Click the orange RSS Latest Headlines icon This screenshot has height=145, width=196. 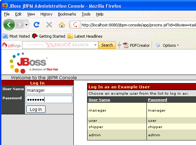tap(70, 36)
